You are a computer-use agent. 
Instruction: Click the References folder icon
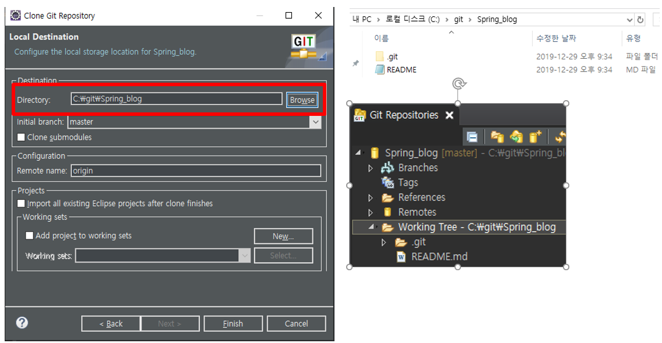pos(388,197)
